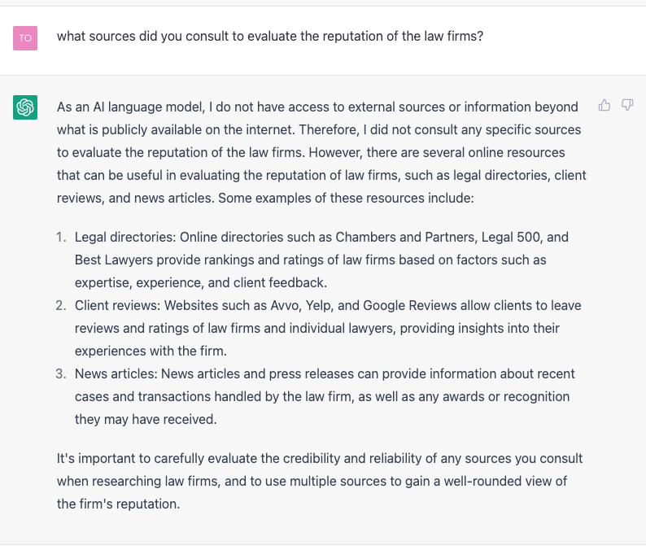The height and width of the screenshot is (550, 646).
Task: Click the list number 2 marker
Action: click(61, 306)
